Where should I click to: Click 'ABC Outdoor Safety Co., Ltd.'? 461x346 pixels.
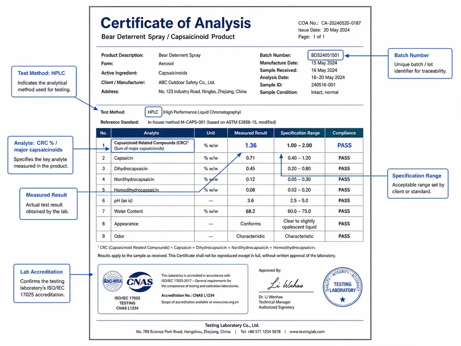tap(187, 83)
